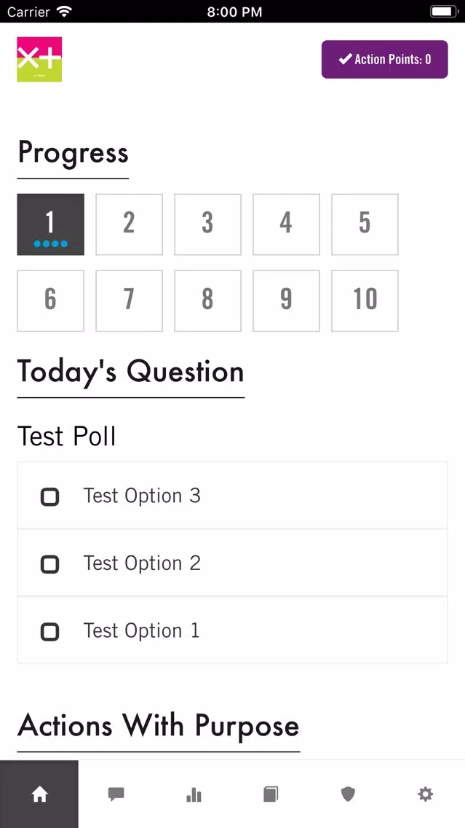Open the bar chart stats tab
465x828 pixels.
click(194, 794)
